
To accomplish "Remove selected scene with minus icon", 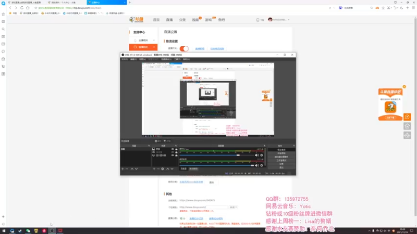I will point(127,168).
